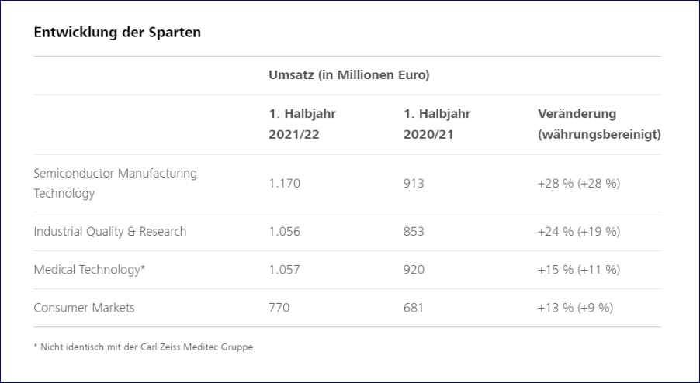Image resolution: width=700 pixels, height=383 pixels.
Task: Click the Industrial Quality & Research row label
Action: [110, 231]
